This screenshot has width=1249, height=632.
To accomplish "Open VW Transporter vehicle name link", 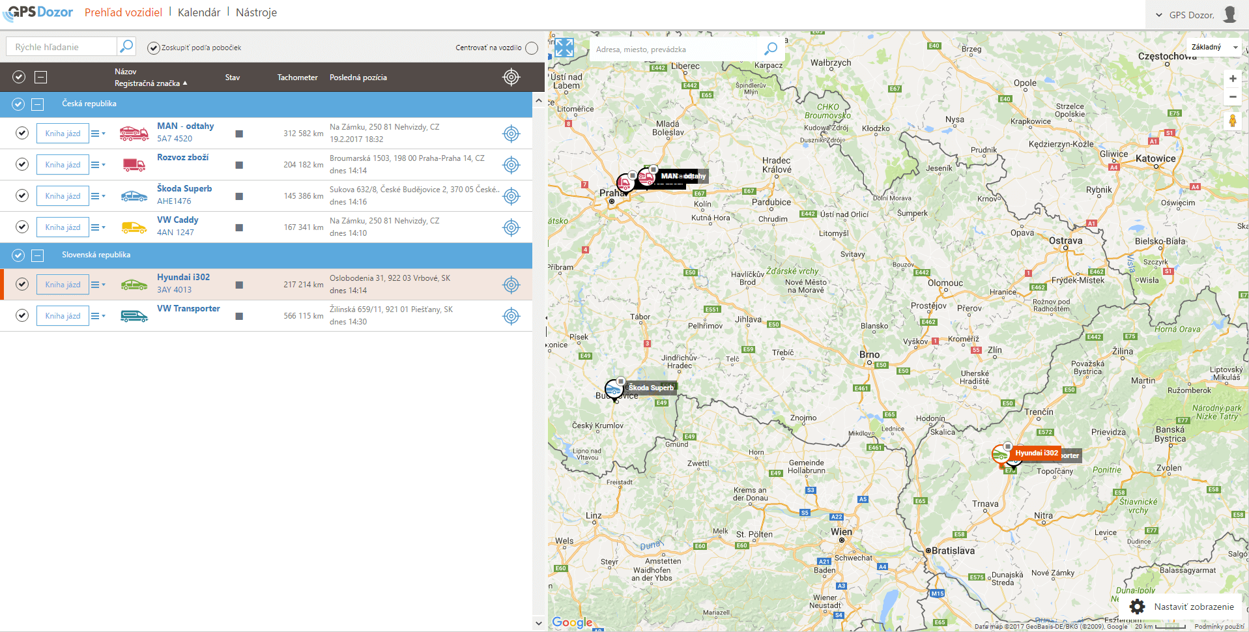I will (x=188, y=308).
